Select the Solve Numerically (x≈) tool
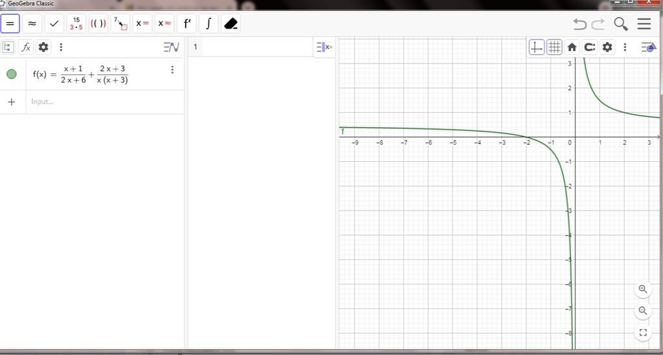The height and width of the screenshot is (355, 663). [x=164, y=24]
